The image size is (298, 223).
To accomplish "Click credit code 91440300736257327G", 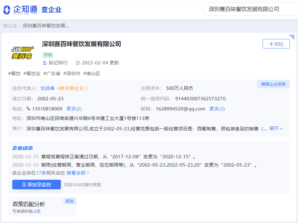I will [x=201, y=99].
